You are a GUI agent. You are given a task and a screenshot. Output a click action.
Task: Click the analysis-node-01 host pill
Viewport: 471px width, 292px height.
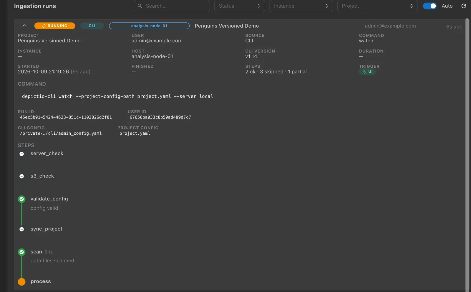tap(149, 26)
